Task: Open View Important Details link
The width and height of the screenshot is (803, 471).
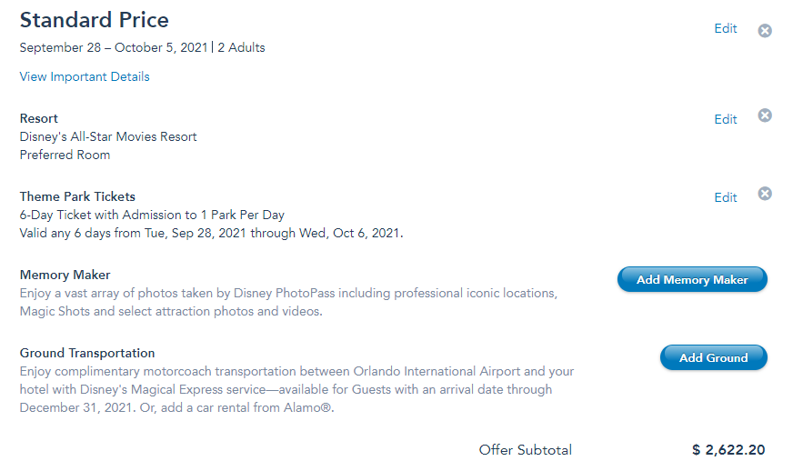Action: (85, 76)
